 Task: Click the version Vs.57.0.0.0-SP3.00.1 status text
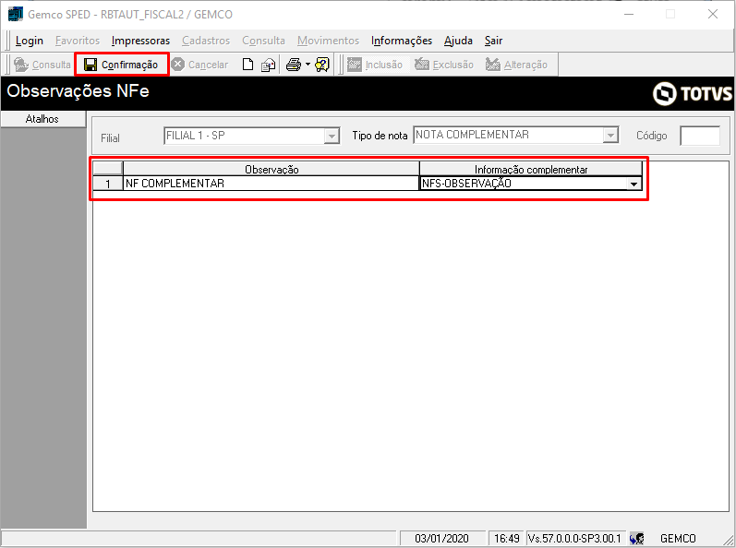click(x=574, y=538)
